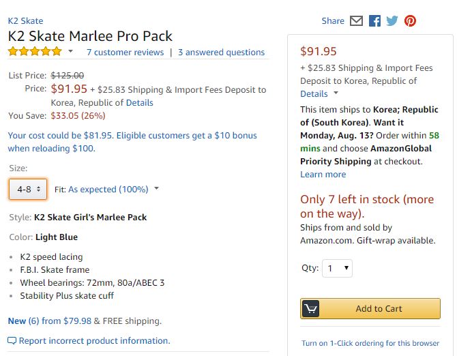The width and height of the screenshot is (457, 356).
Task: Turn on 1-Click ordering for this browser
Action: pyautogui.click(x=370, y=343)
